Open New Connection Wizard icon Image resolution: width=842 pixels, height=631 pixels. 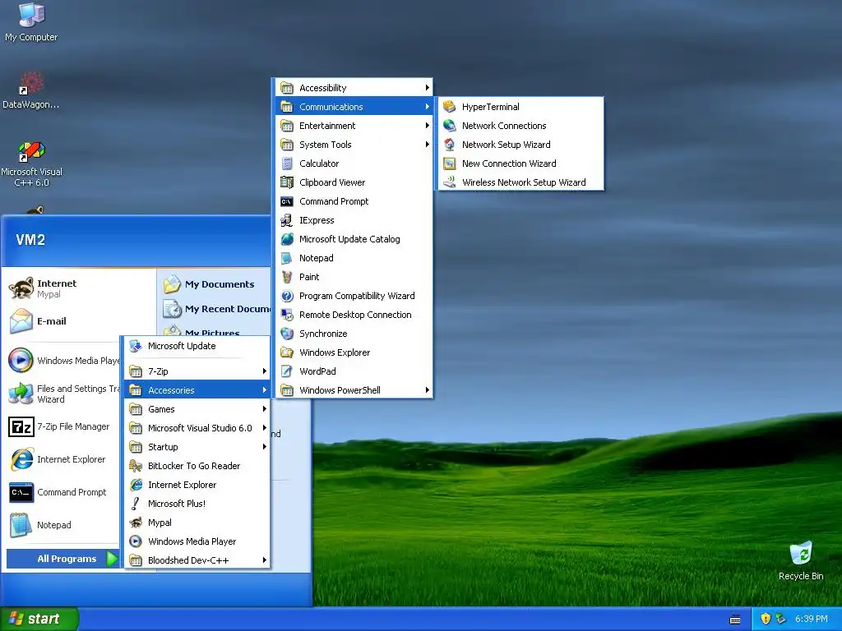coord(449,164)
